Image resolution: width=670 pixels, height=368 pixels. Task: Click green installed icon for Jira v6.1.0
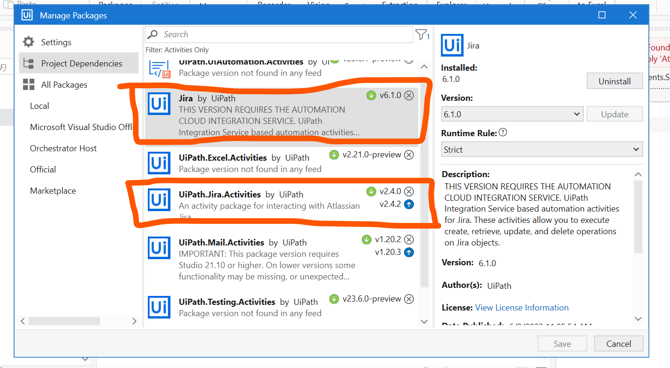coord(371,95)
